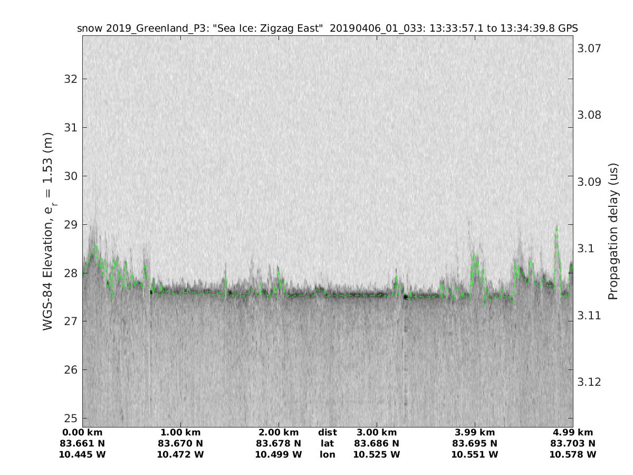Click the 0.00 km distance label
The image size is (633, 475).
[83, 432]
